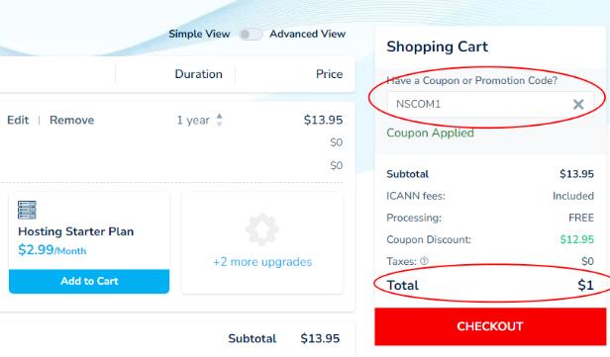Viewport: 610px width, 357px height.
Task: Click the Taxes help question icon
Action: (424, 261)
